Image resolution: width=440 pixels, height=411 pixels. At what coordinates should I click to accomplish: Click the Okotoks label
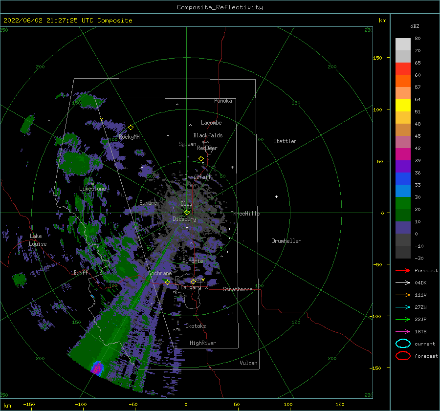point(196,326)
